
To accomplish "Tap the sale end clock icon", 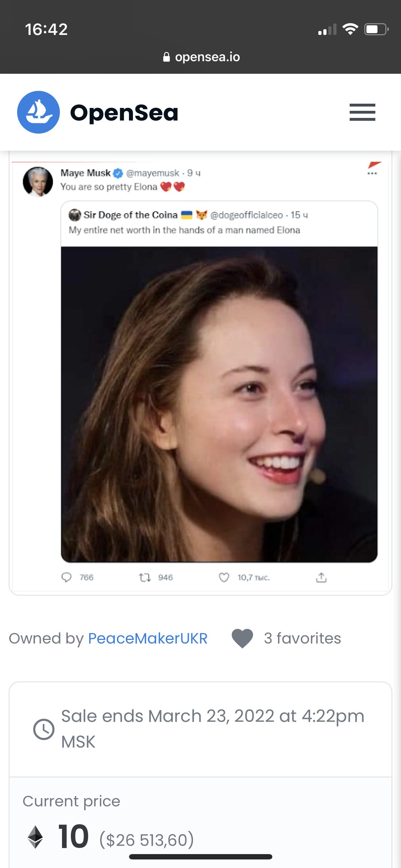I will point(44,729).
